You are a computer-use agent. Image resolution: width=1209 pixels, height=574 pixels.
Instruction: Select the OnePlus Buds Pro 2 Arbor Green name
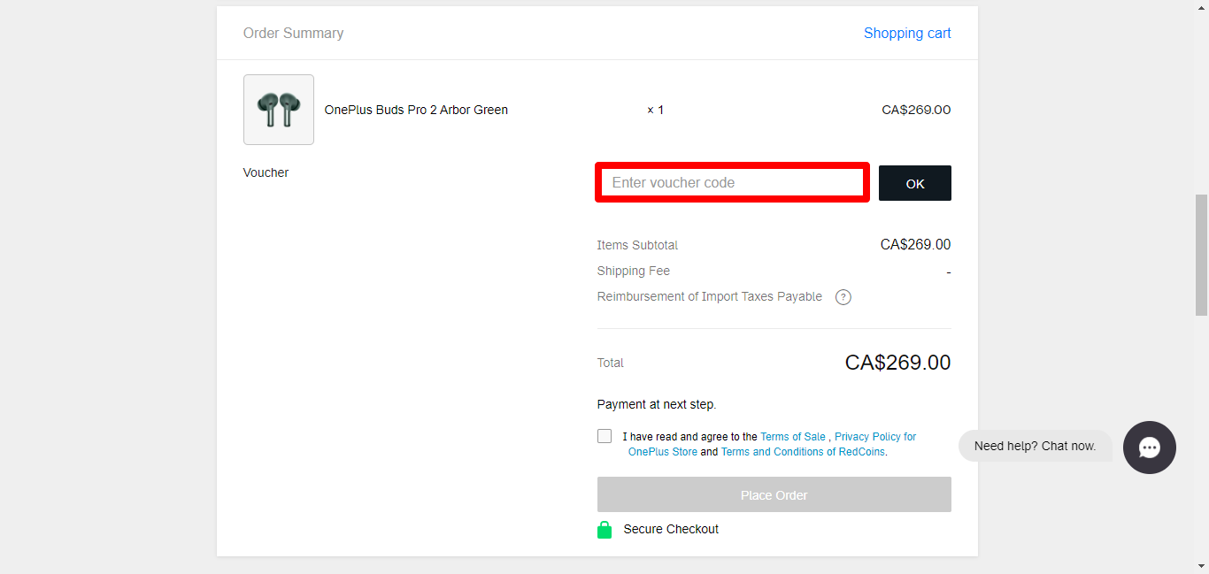pyautogui.click(x=416, y=111)
